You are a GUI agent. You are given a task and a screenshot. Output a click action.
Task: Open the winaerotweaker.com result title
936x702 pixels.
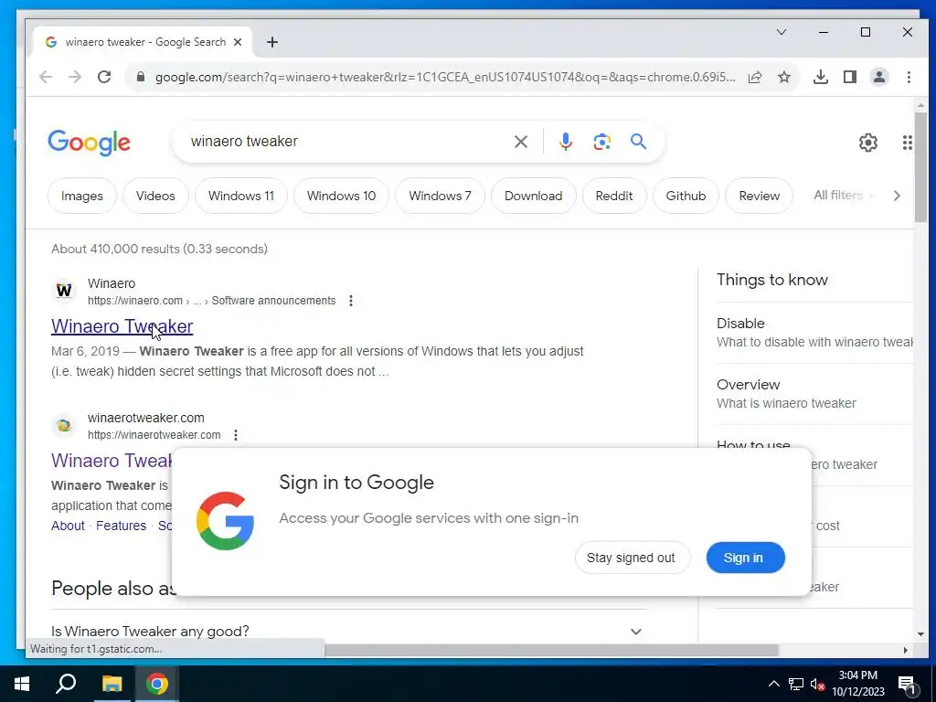click(x=112, y=461)
